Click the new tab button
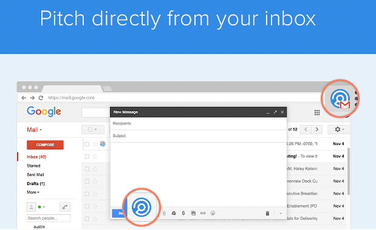 pyautogui.click(x=107, y=89)
